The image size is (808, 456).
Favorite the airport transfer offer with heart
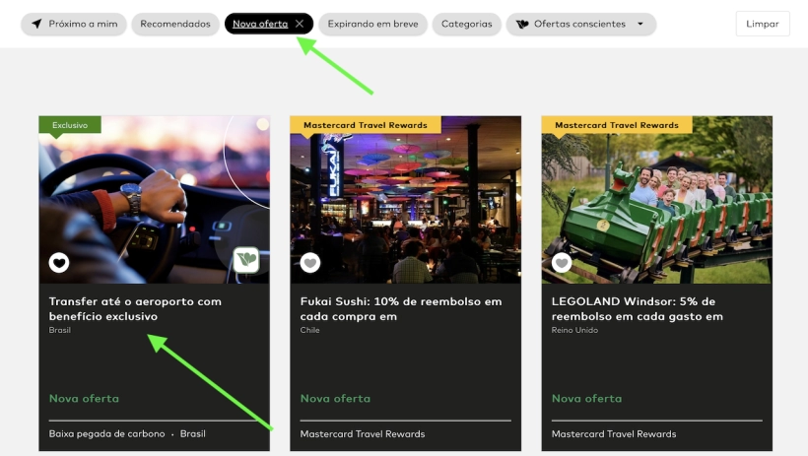coord(59,262)
